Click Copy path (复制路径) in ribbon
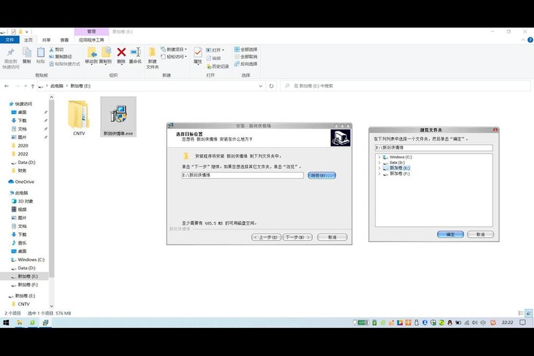The width and height of the screenshot is (534, 356). pos(61,57)
